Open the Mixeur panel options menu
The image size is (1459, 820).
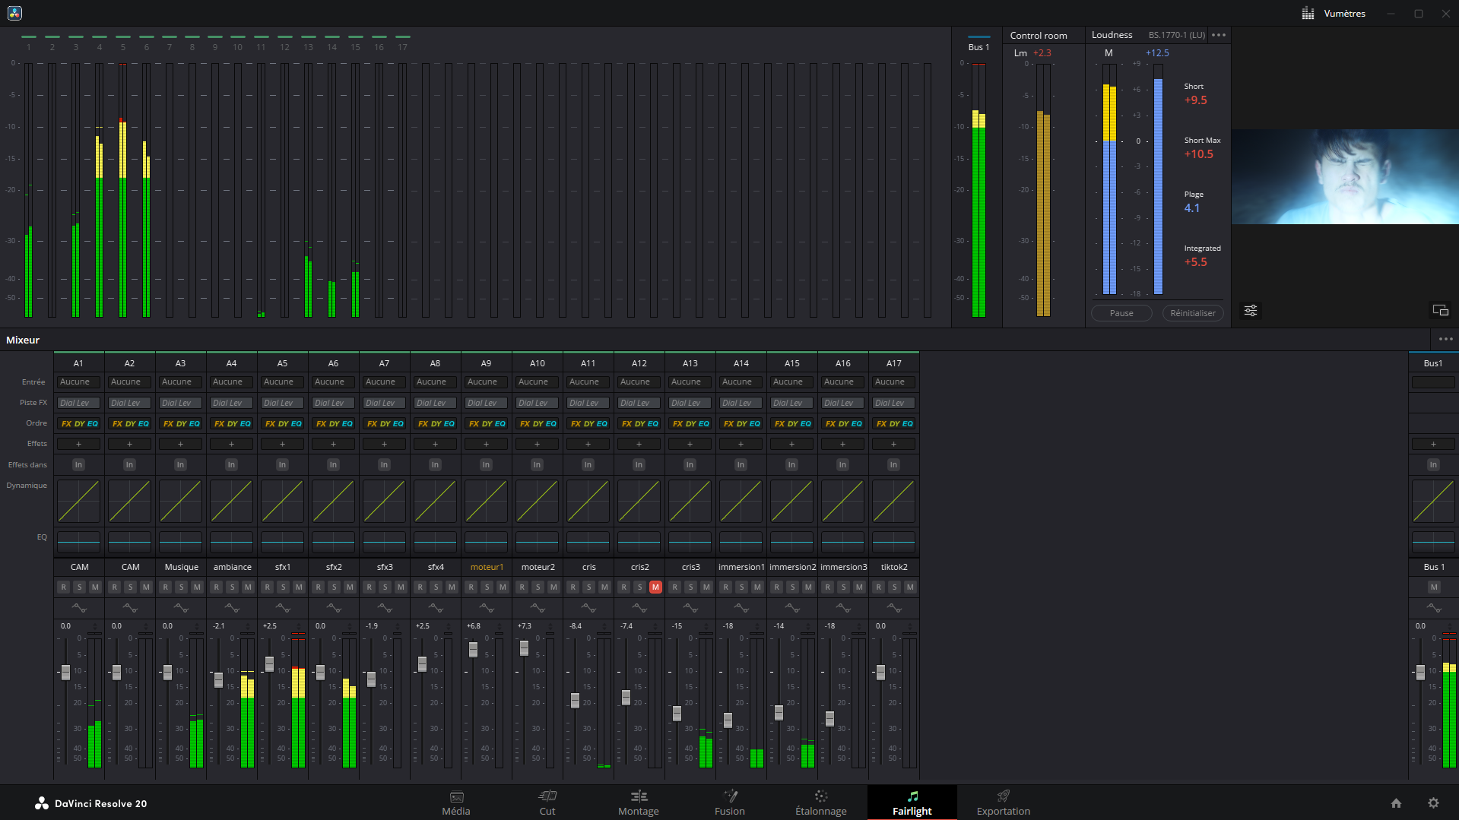tap(1445, 340)
